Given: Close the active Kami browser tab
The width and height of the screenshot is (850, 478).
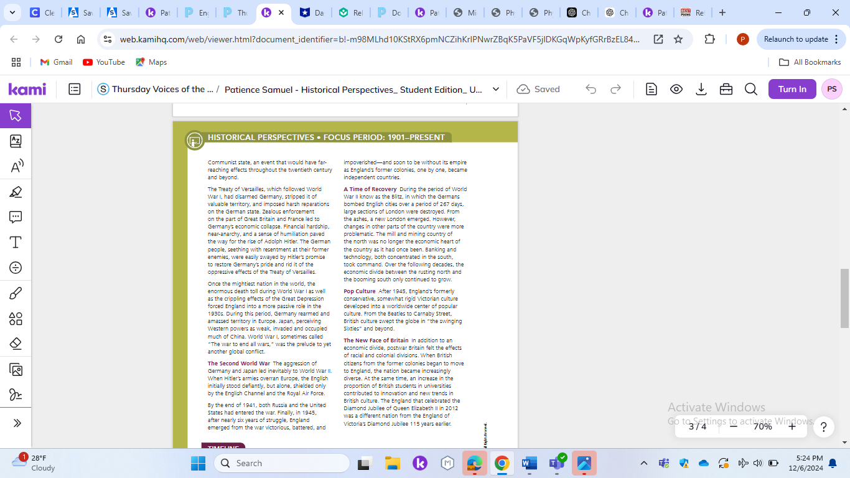Looking at the screenshot, I should click(x=281, y=12).
